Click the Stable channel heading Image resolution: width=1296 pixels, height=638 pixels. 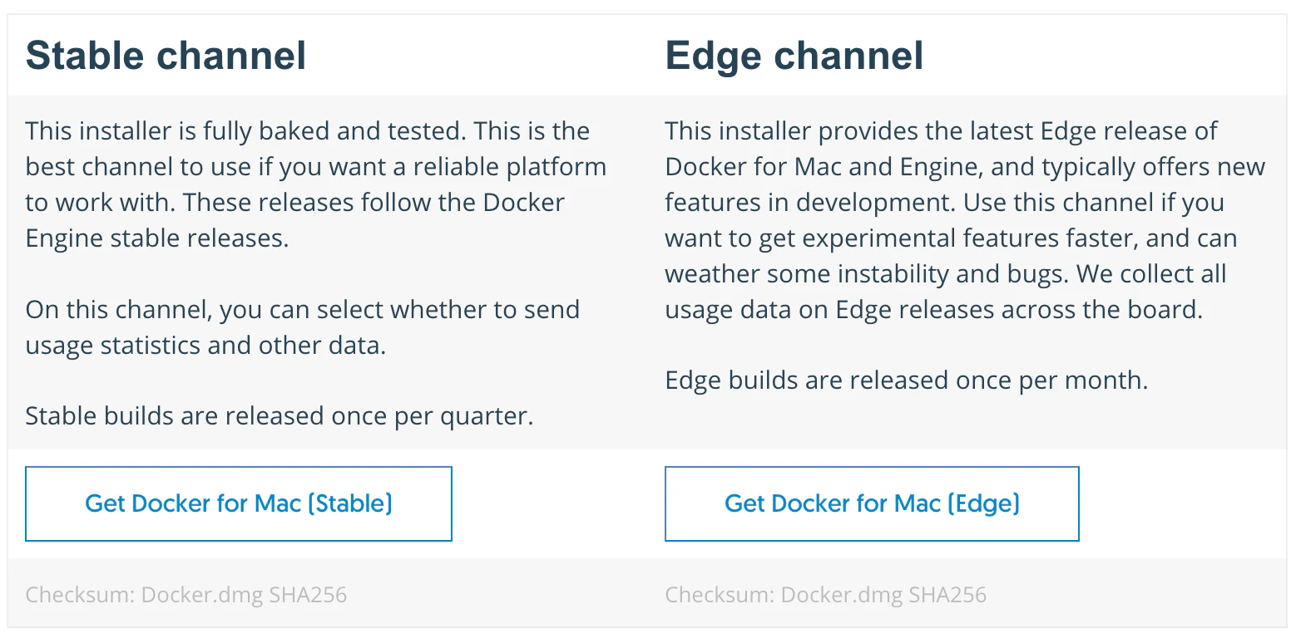166,56
